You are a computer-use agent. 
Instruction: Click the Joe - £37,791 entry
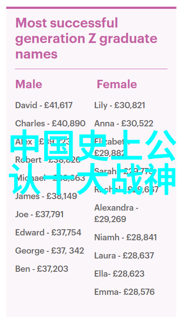(x=39, y=214)
